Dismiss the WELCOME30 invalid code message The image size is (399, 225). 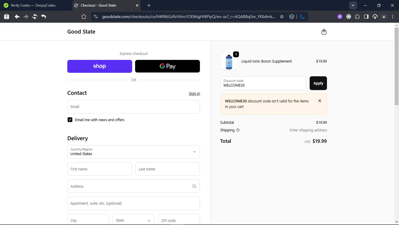pos(320,101)
